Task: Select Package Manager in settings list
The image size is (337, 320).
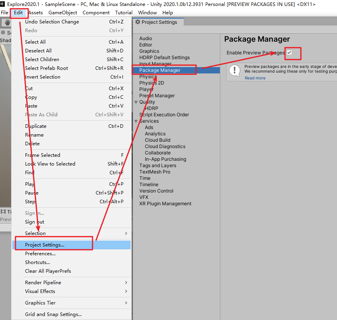Action: point(160,70)
